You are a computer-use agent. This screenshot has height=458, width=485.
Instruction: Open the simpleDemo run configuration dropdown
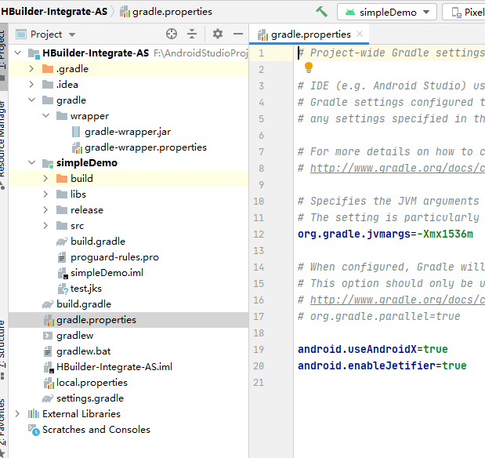[x=387, y=13]
